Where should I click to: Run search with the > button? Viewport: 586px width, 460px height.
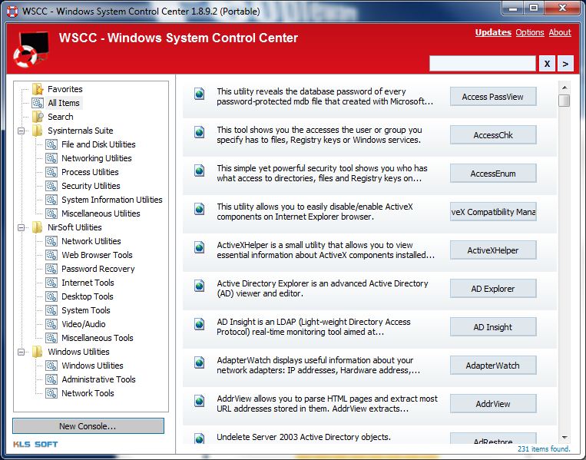coord(565,64)
